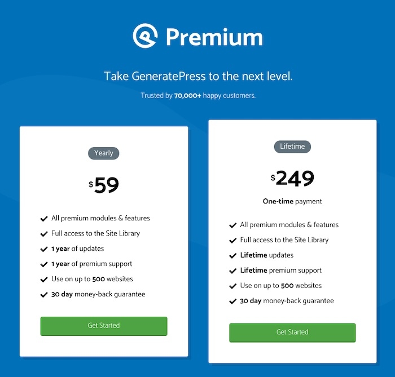Click checkmark next to 1 year of updates
This screenshot has height=377, width=395.
[44, 249]
